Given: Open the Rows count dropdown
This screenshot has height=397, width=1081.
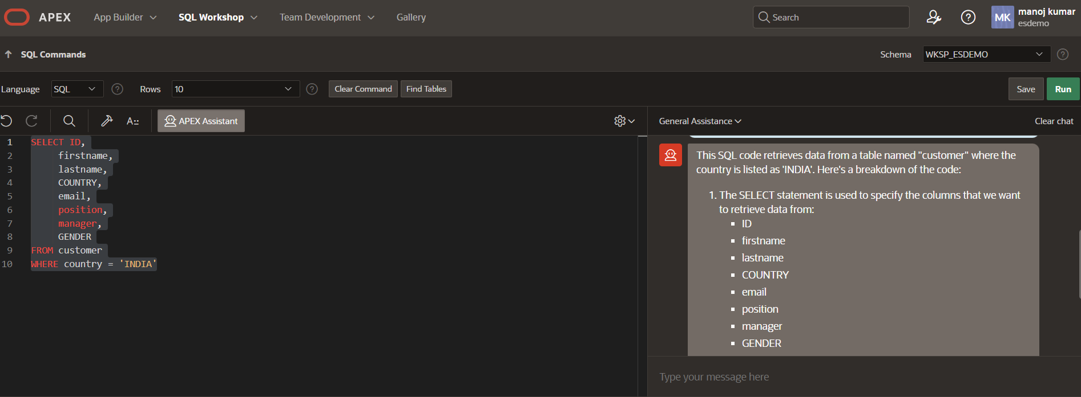Looking at the screenshot, I should [235, 89].
